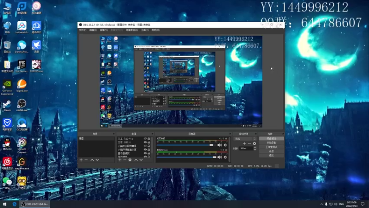
Task: Add a new source with the plus icon
Action: pos(120,160)
